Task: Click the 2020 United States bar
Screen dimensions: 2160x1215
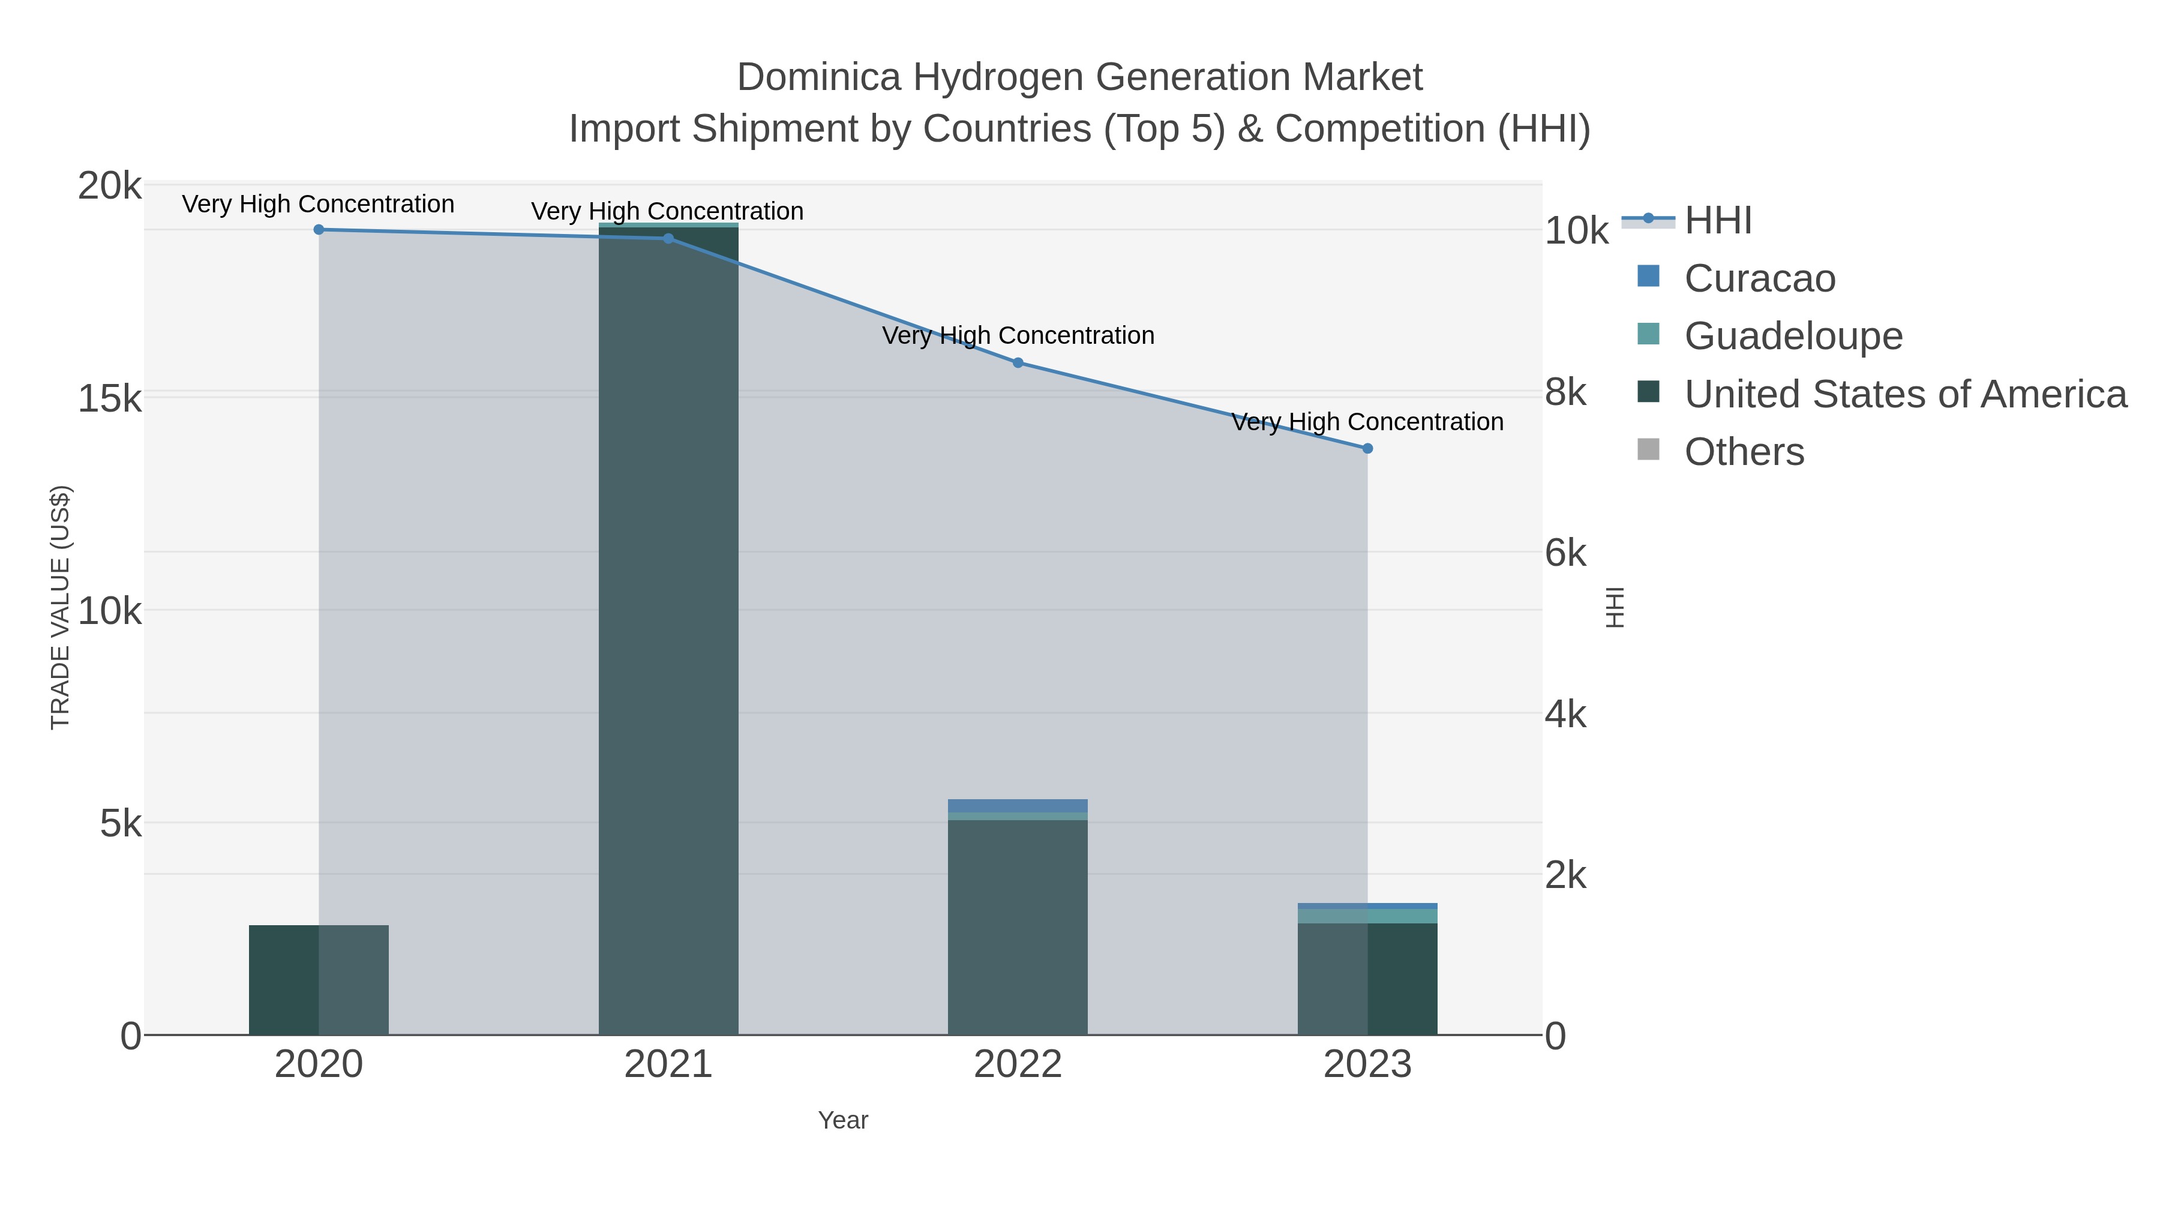Action: point(319,980)
